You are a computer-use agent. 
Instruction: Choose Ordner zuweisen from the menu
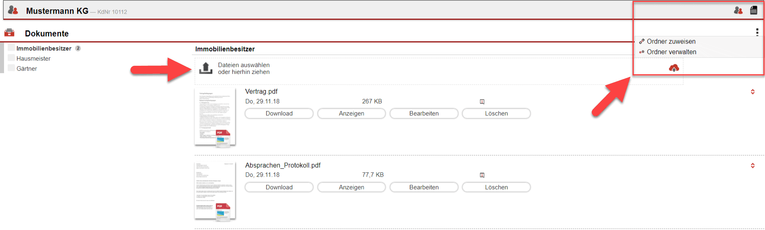pyautogui.click(x=671, y=42)
